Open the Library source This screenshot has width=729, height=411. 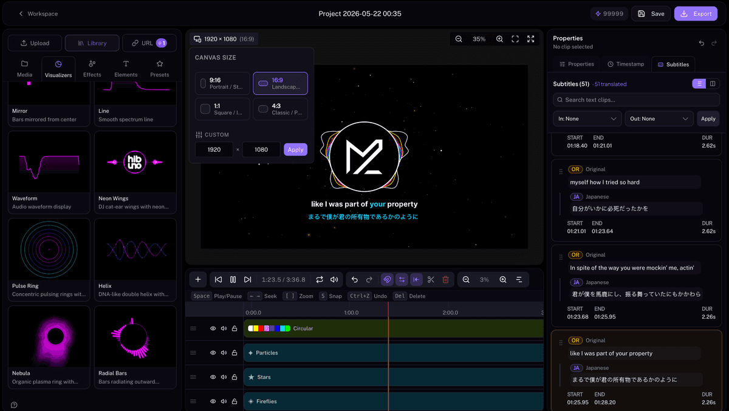click(92, 43)
